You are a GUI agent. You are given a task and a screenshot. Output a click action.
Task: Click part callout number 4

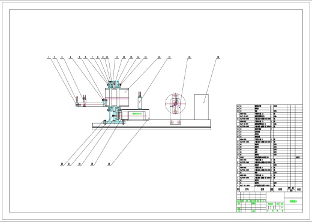click(70, 57)
